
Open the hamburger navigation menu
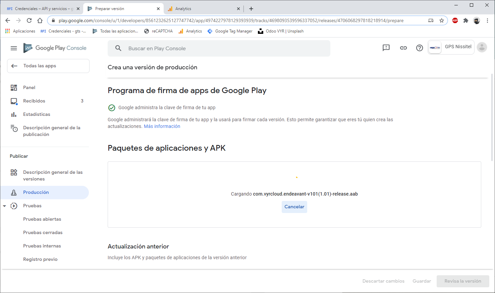pyautogui.click(x=14, y=48)
